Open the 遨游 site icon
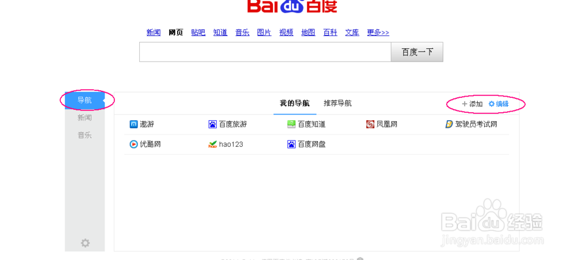 tap(133, 124)
